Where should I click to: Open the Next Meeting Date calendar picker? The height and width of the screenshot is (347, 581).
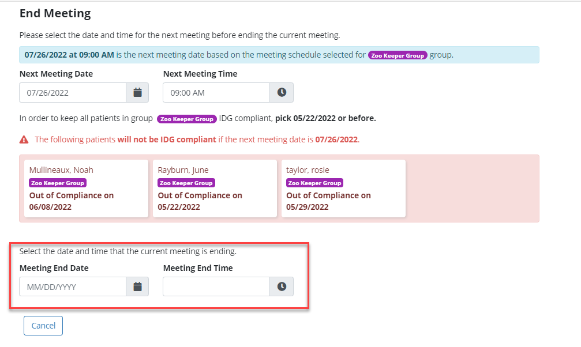(137, 93)
